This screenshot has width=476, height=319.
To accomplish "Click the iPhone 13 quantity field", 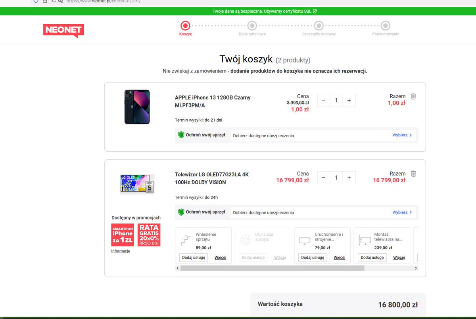I will (336, 101).
